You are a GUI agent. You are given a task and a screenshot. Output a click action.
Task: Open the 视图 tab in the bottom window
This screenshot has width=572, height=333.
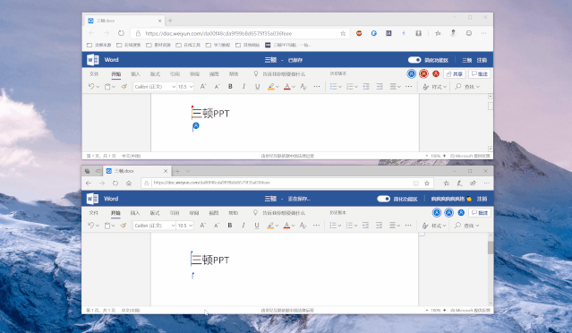pyautogui.click(x=214, y=213)
